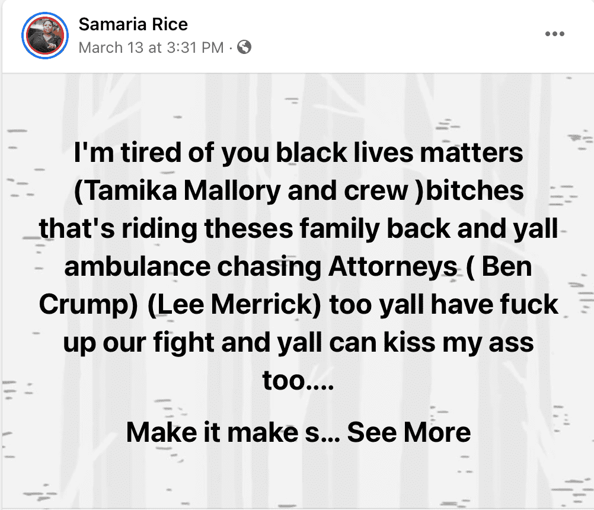Click the word "Ben" ending the fourth line
The image size is (594, 510).
tap(506, 267)
